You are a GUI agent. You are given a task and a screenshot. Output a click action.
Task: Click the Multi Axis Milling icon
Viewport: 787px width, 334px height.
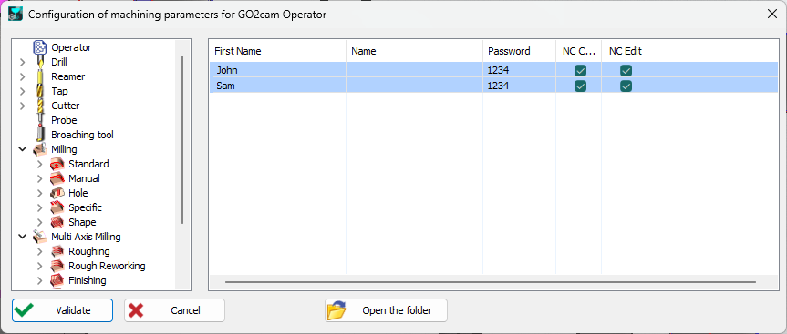[x=40, y=237]
